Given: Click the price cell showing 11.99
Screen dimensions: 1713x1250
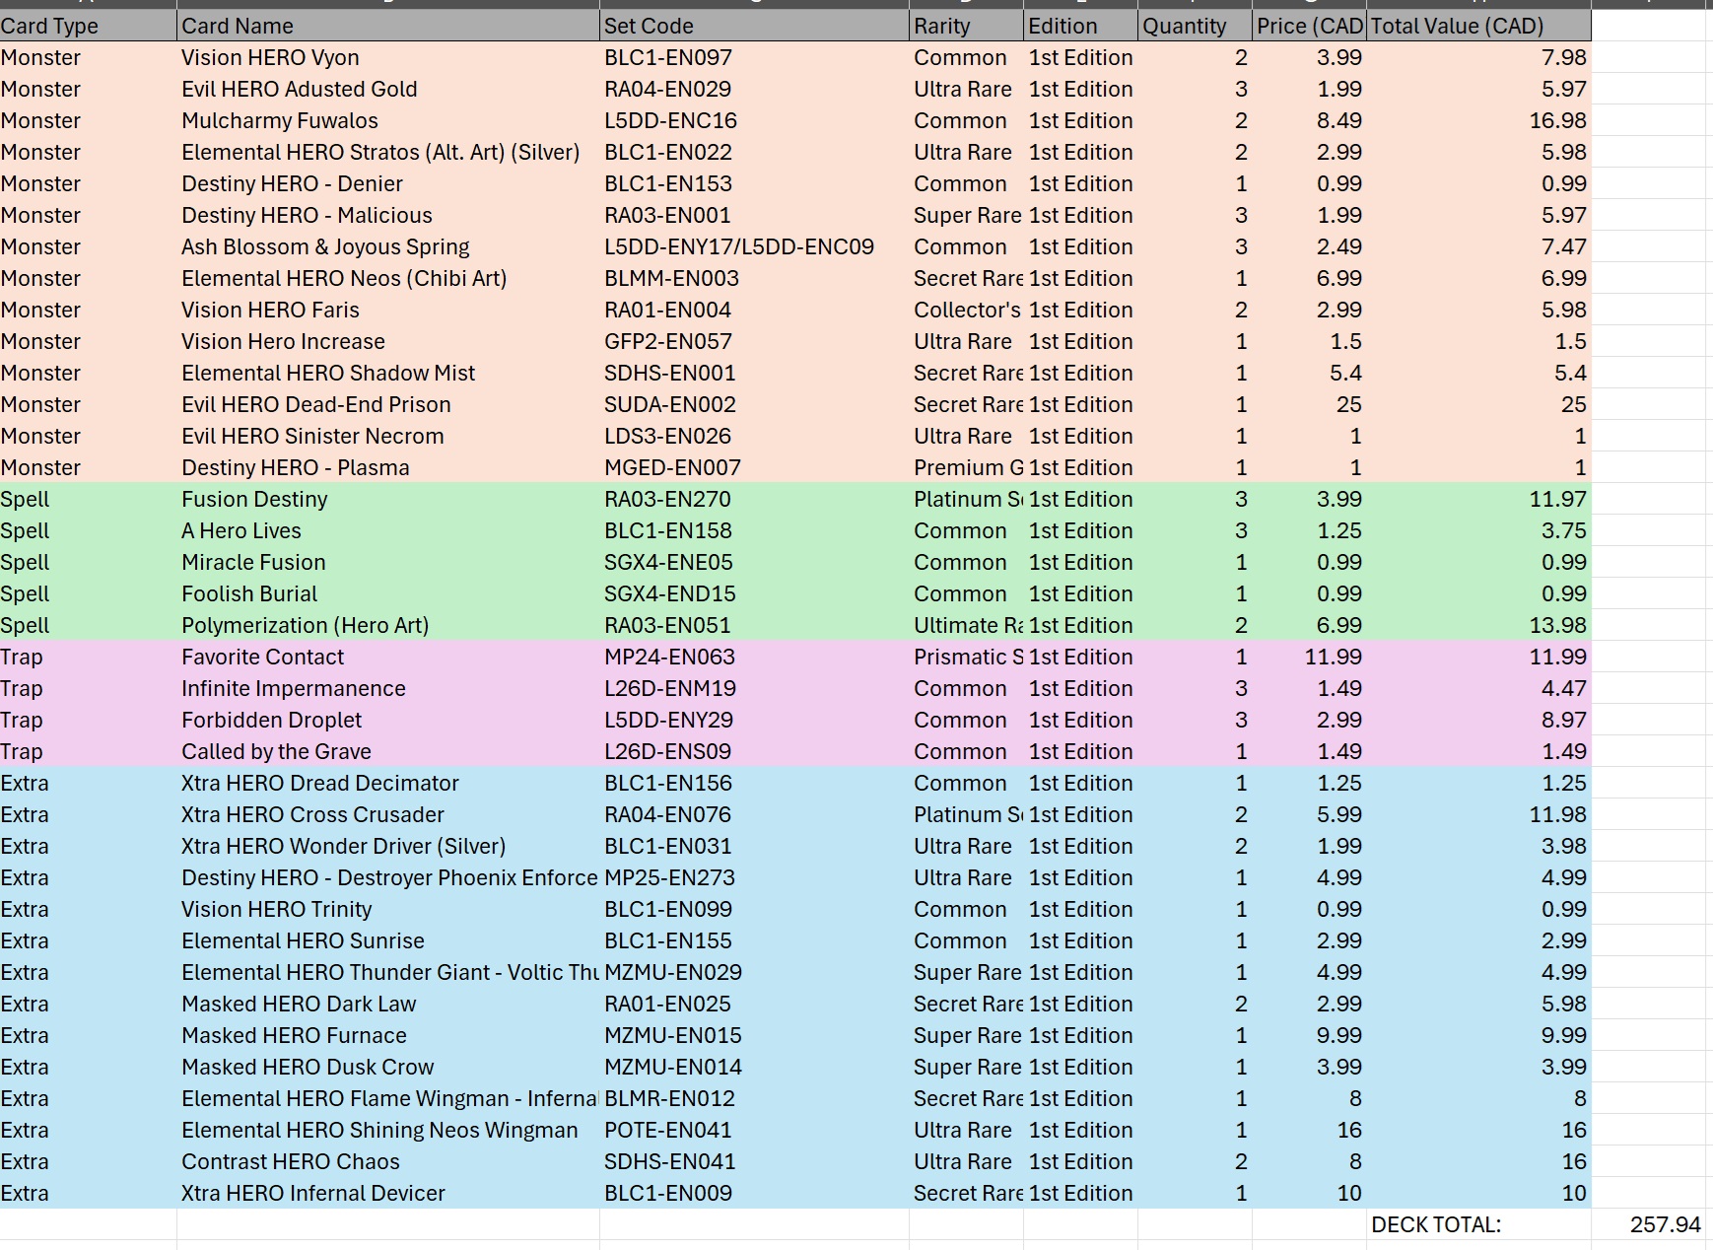Looking at the screenshot, I should (1309, 657).
